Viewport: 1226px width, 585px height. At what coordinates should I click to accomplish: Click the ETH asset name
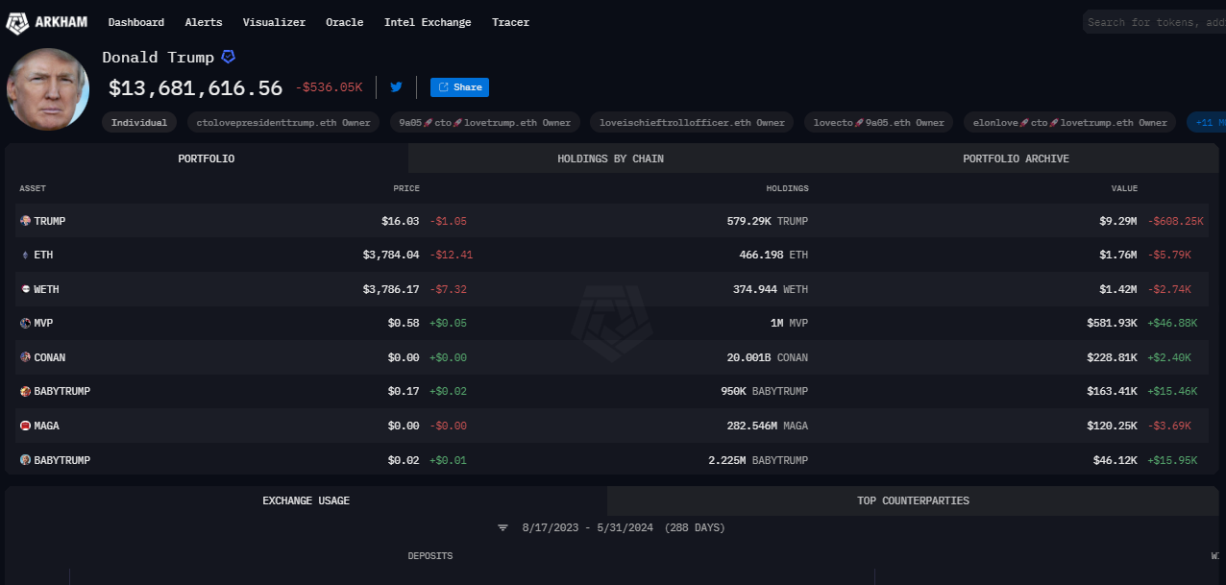tap(44, 256)
